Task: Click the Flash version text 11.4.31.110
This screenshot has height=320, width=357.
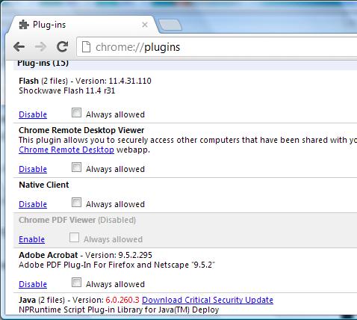Action: [130, 81]
